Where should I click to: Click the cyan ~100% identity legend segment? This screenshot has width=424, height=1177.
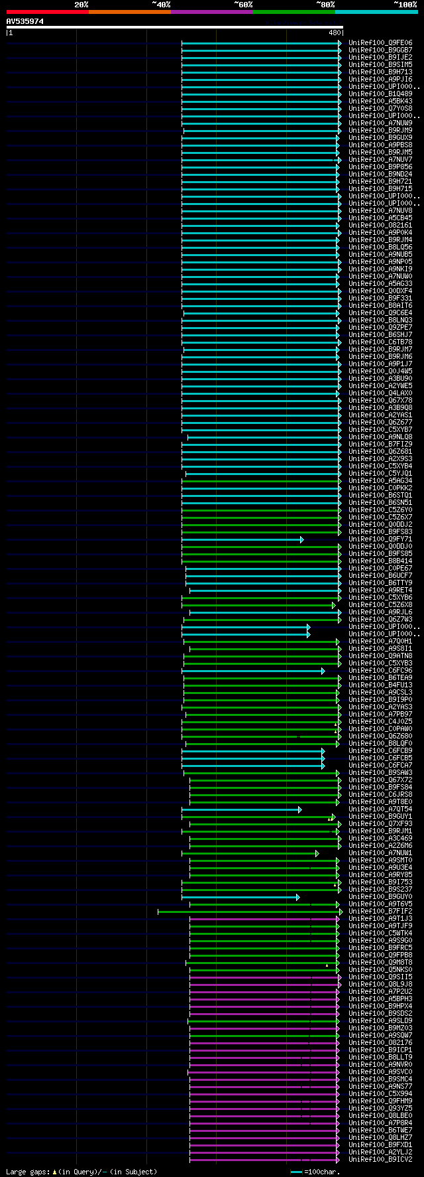point(376,12)
